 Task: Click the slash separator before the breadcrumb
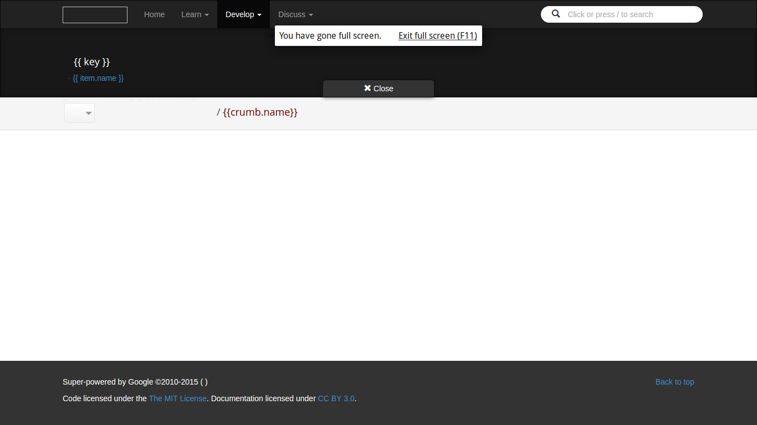[x=218, y=112]
